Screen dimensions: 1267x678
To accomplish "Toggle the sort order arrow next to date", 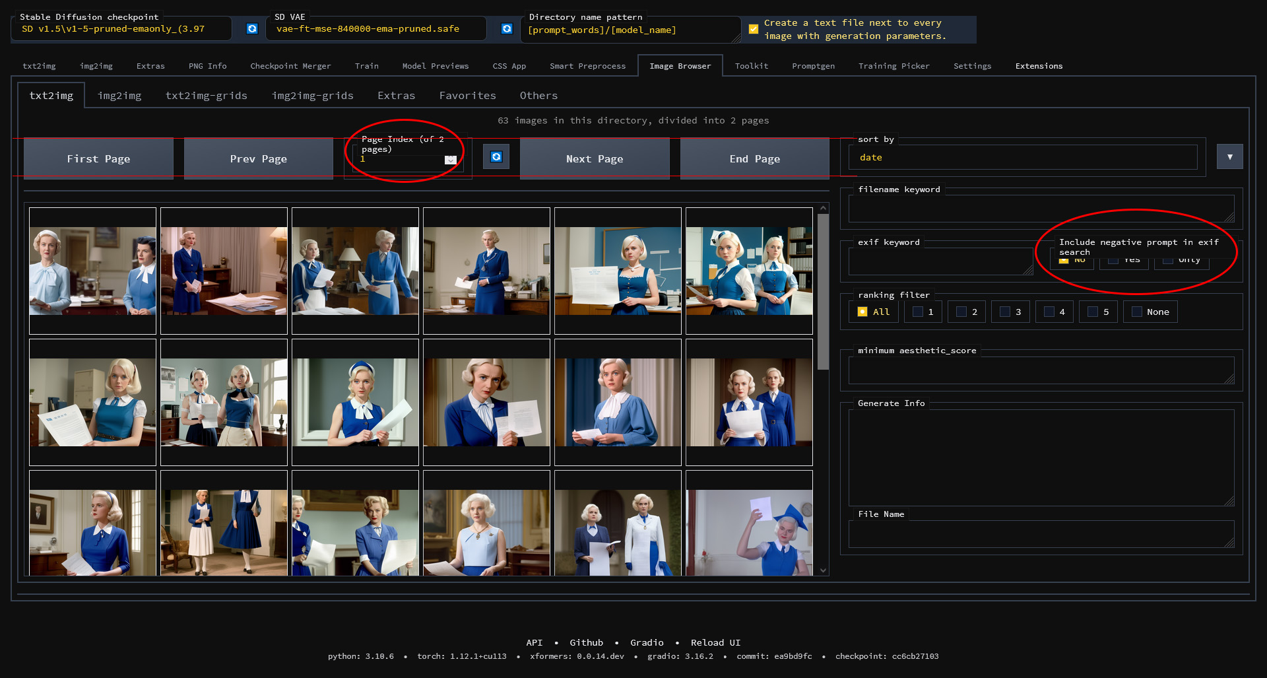I will [1229, 156].
